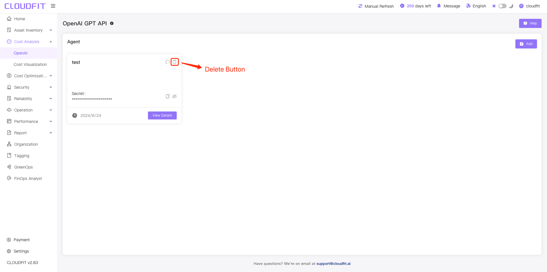Click the Cost Optimization dollar icon
The image size is (547, 272).
pyautogui.click(x=9, y=76)
